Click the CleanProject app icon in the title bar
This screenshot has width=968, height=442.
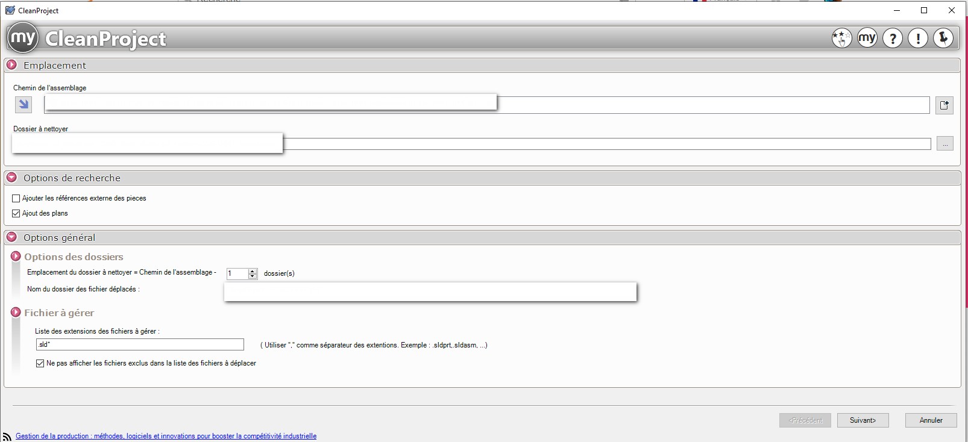click(x=10, y=10)
